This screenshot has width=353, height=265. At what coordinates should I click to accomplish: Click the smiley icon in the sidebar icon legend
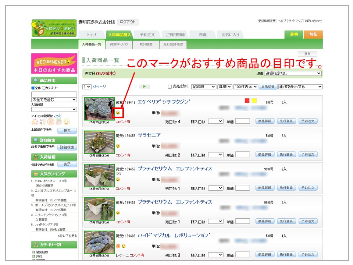67,122
